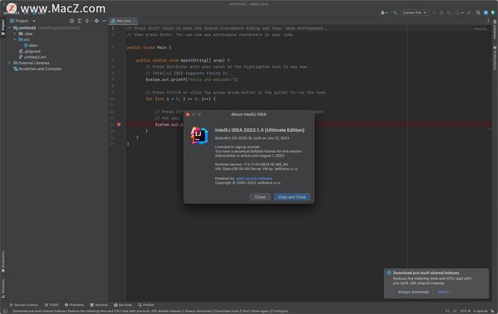Click the tool window quick access icon at bottom-left
This screenshot has height=314, width=498.
(x=6, y=311)
